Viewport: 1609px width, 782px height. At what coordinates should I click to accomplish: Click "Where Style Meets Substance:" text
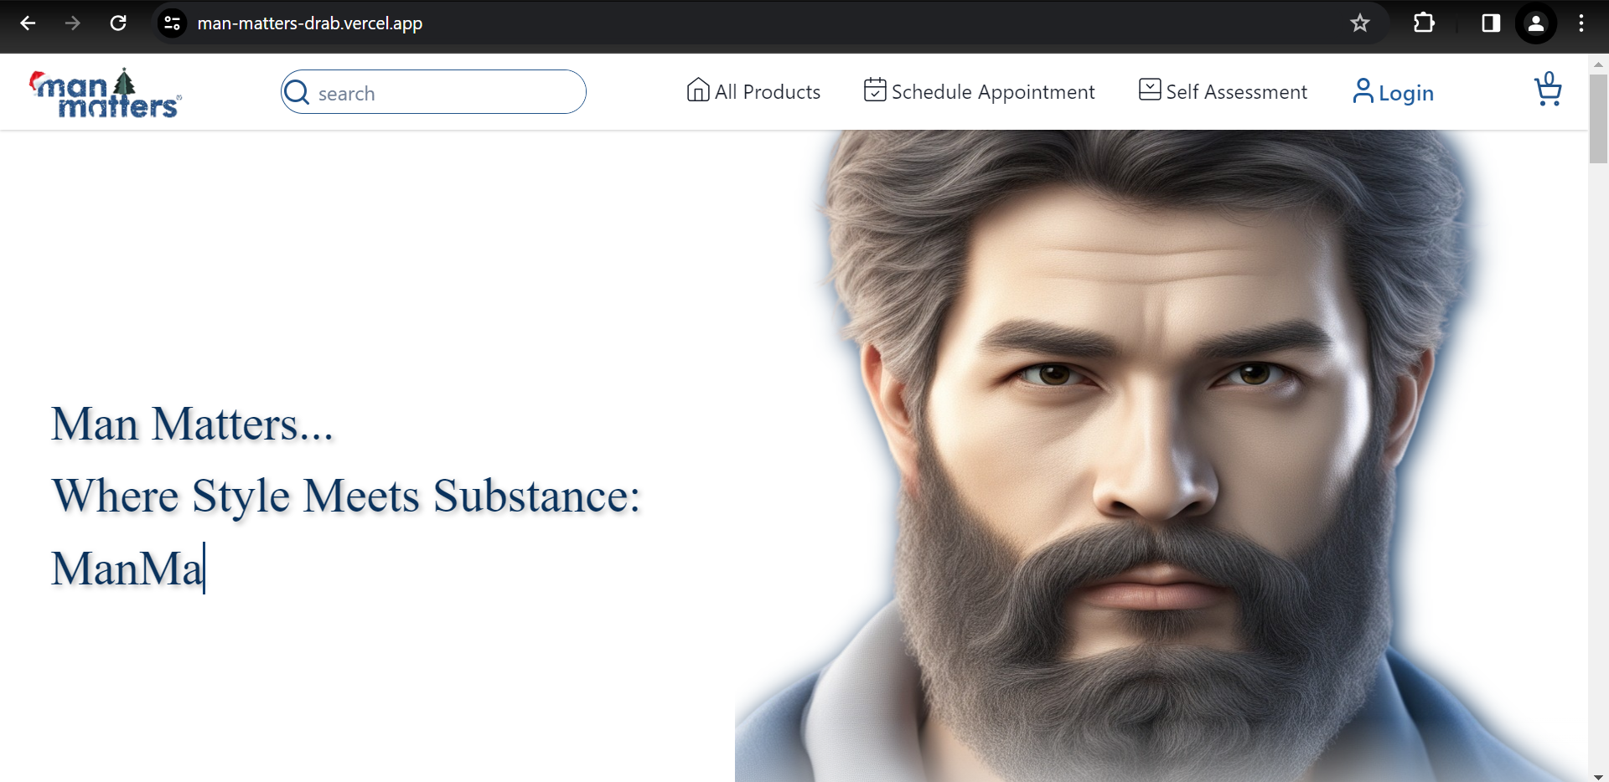click(345, 496)
